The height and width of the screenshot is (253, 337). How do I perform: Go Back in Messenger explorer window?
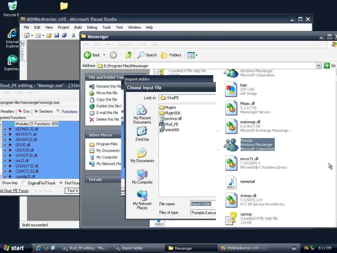click(x=92, y=55)
